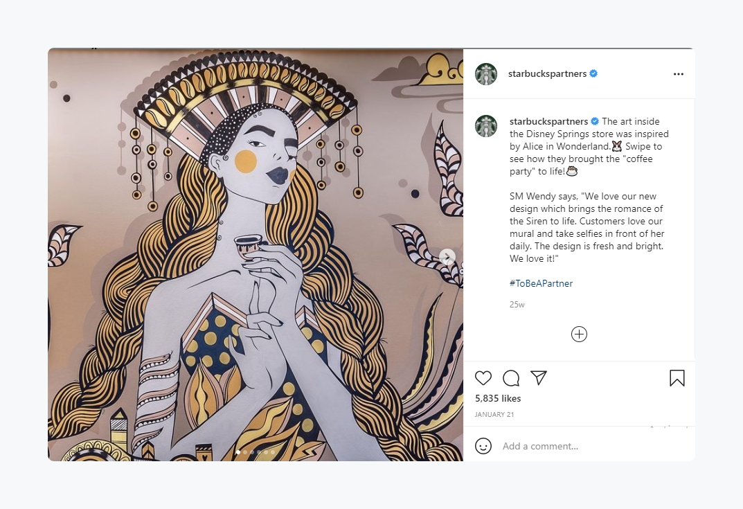Click Starbucks avatar in the post header
Image resolution: width=743 pixels, height=509 pixels.
click(x=486, y=74)
